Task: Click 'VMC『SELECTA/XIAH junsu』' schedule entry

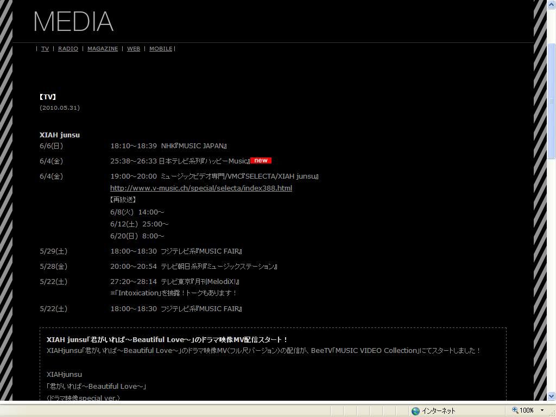Action: [x=214, y=176]
